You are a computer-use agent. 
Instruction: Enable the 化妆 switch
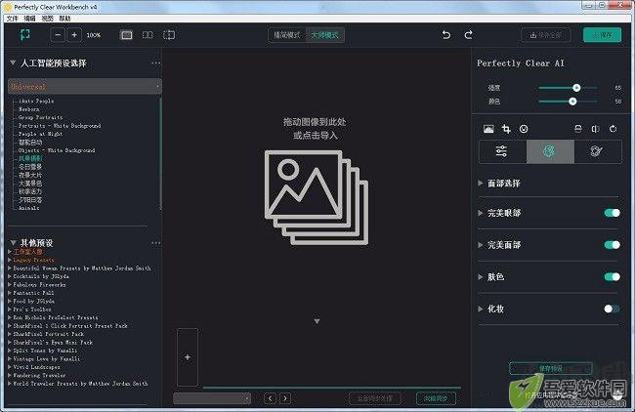coord(612,309)
